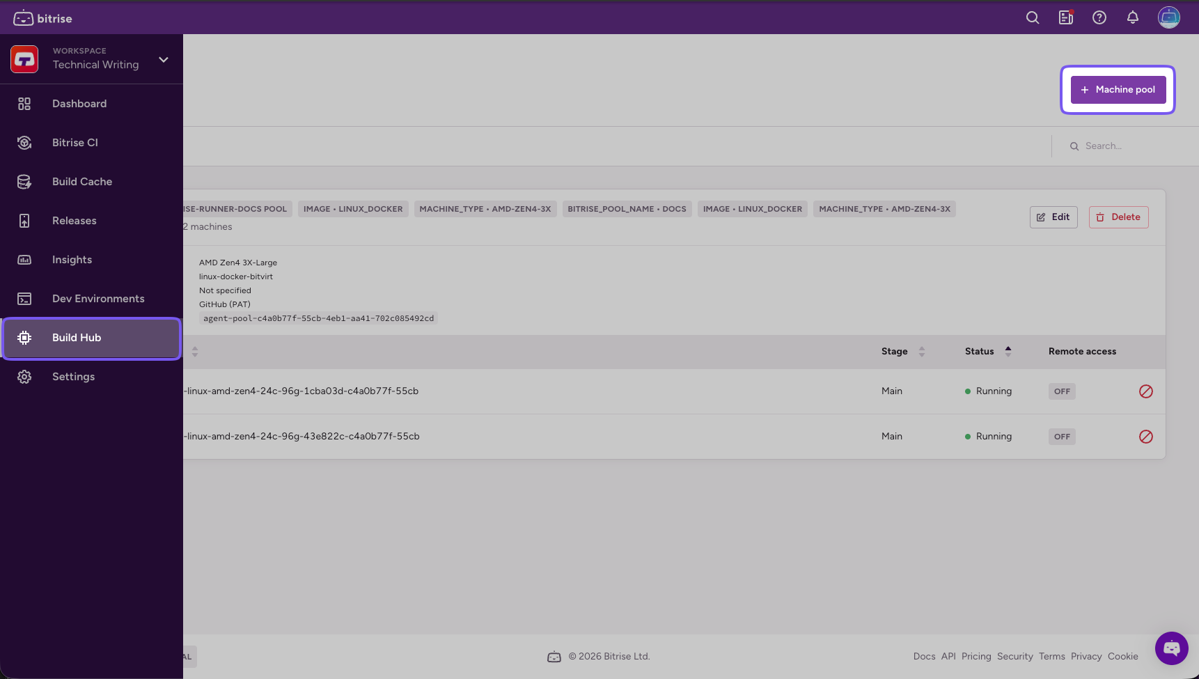Screen dimensions: 1199x679
Task: Expand the workspace switcher chevron
Action: pos(164,60)
